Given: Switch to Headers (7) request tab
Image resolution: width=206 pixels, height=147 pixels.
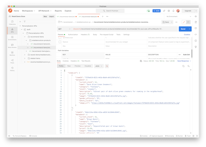Looking at the screenshot, I should point(85,35).
